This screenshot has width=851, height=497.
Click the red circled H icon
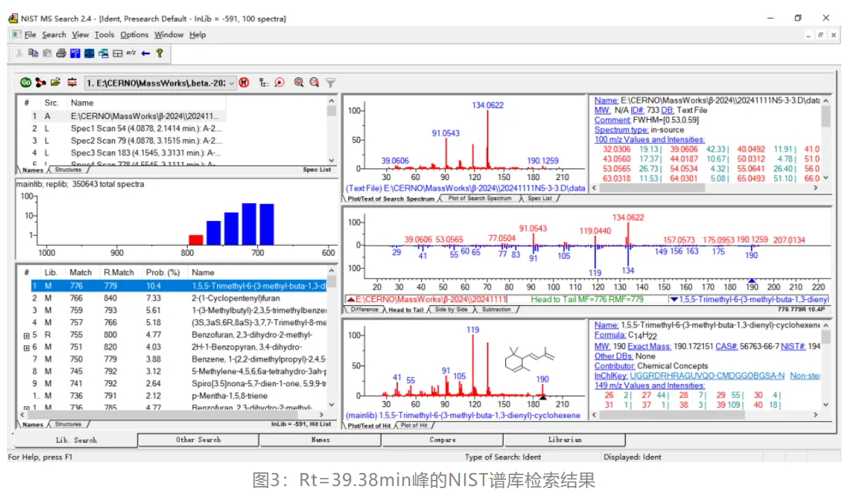(244, 83)
